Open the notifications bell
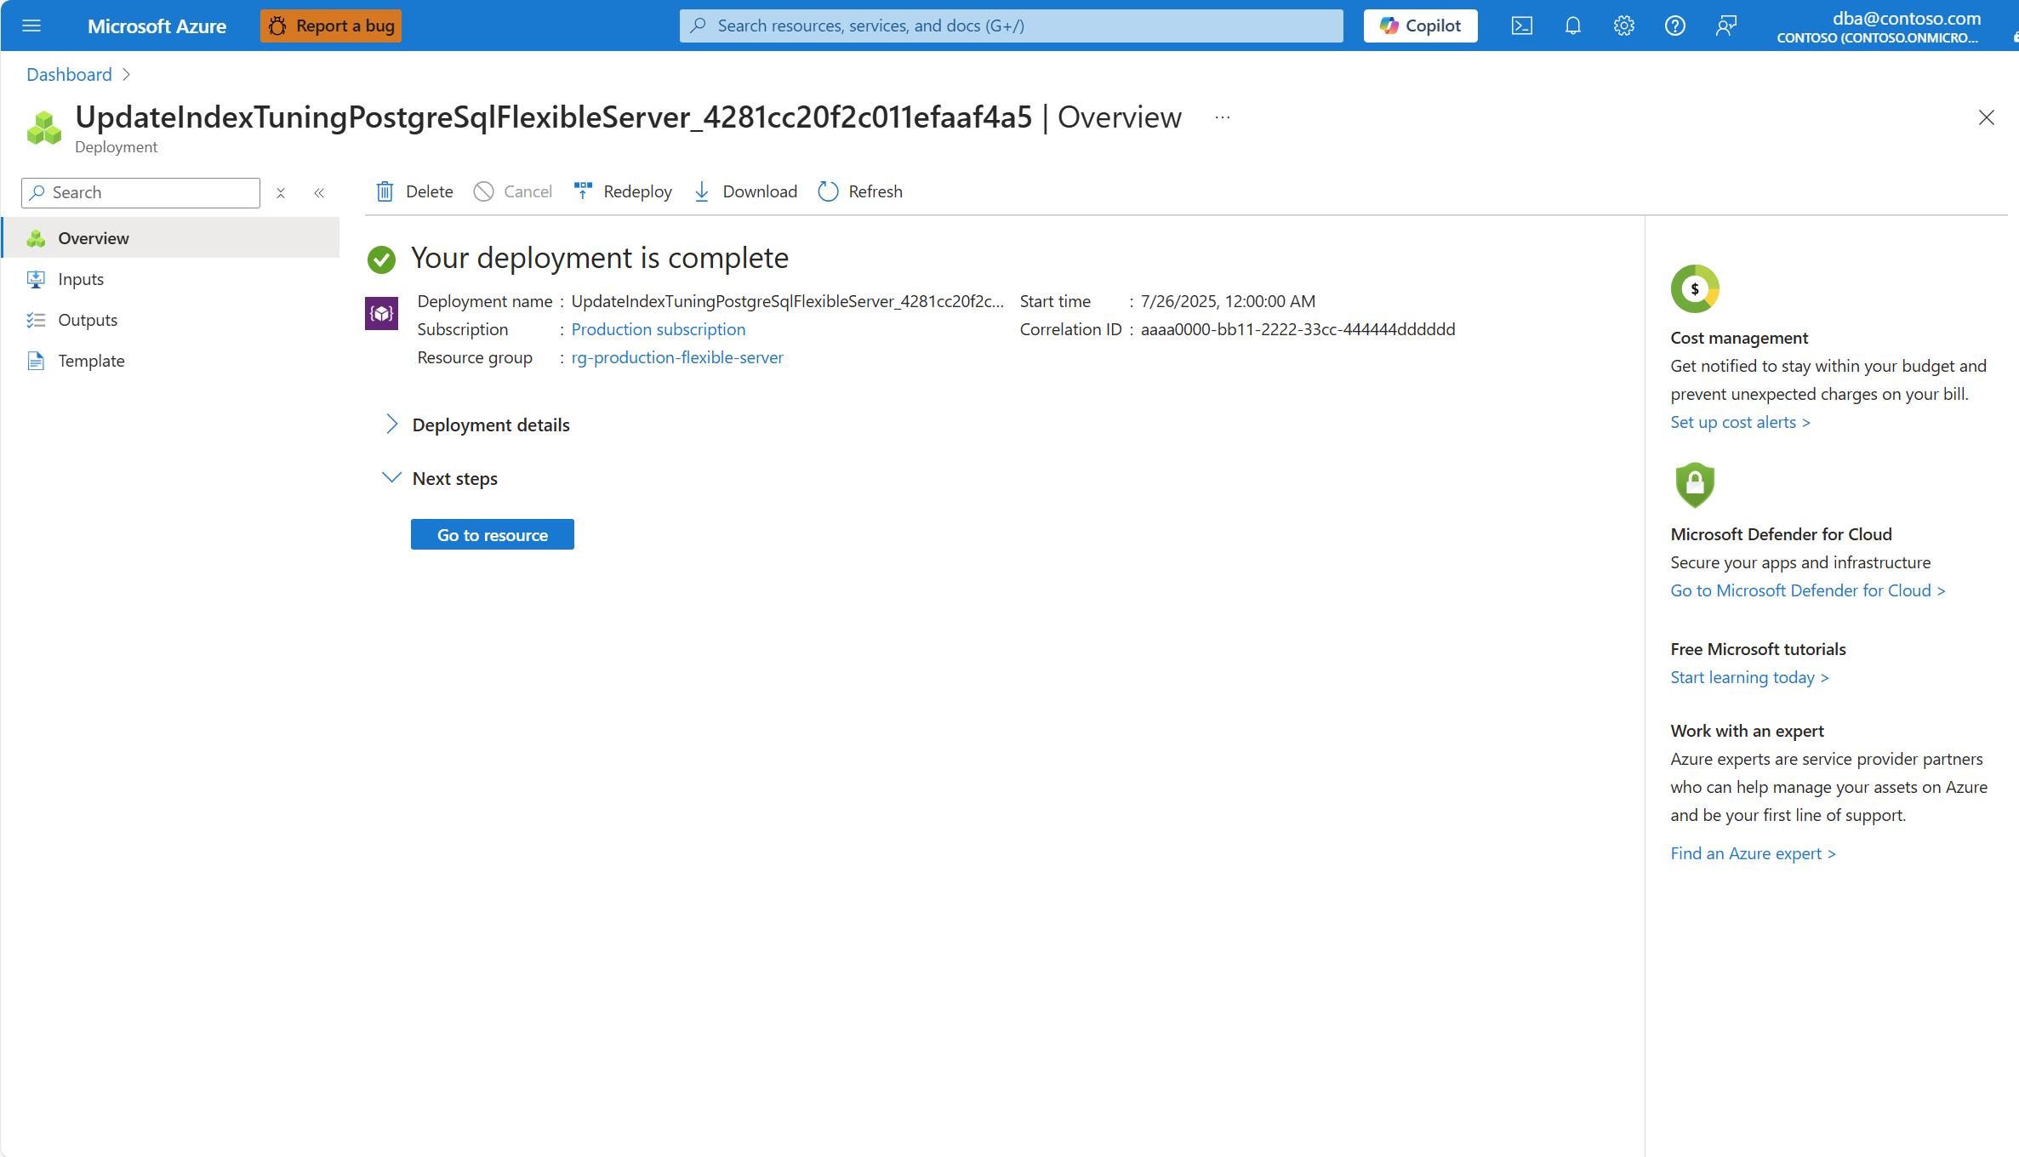Viewport: 2019px width, 1157px height. click(x=1572, y=26)
